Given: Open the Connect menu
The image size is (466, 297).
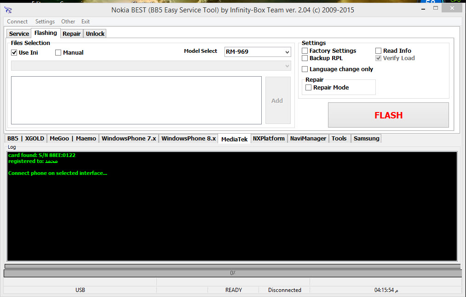Looking at the screenshot, I should click(x=17, y=22).
